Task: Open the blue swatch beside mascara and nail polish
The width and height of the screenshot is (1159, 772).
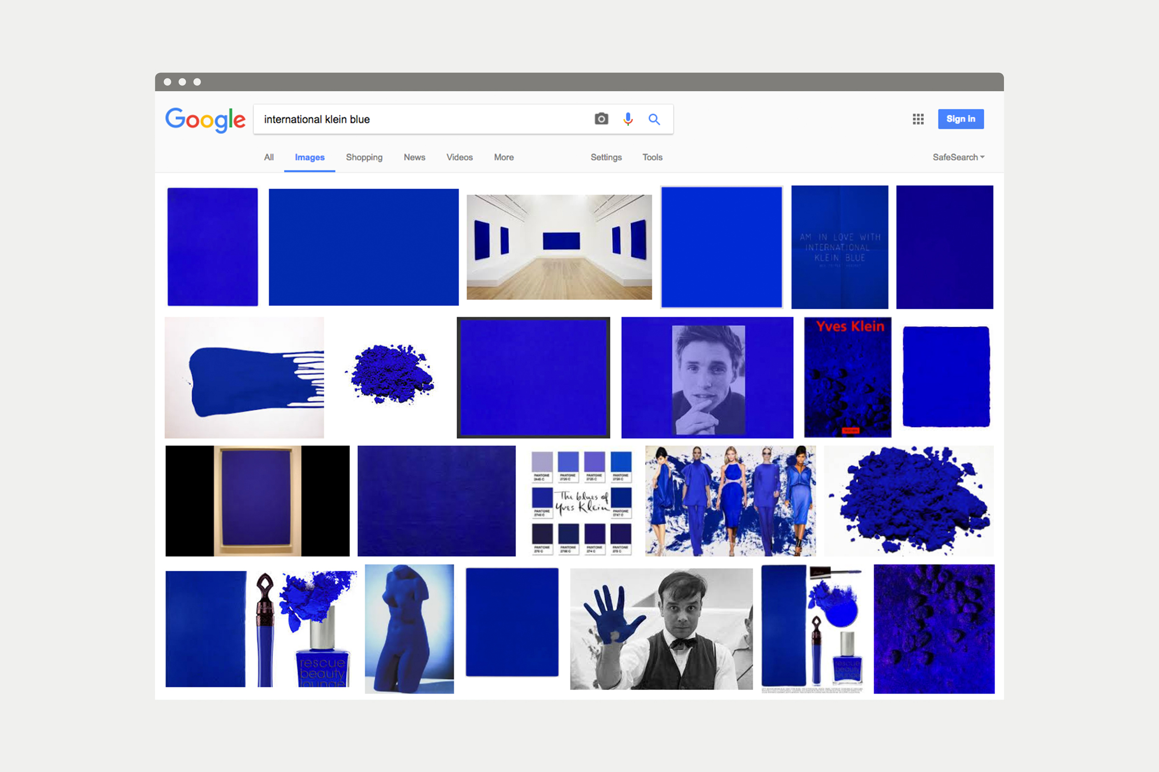Action: point(812,629)
